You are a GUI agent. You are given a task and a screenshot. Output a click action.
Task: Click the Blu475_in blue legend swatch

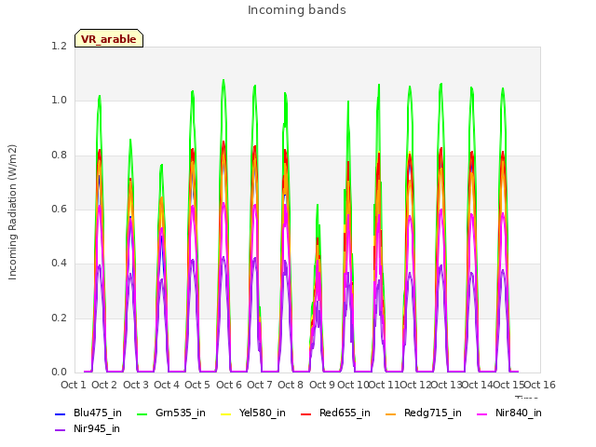tap(61, 413)
